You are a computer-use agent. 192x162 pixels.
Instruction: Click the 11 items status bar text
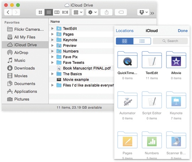(79, 107)
